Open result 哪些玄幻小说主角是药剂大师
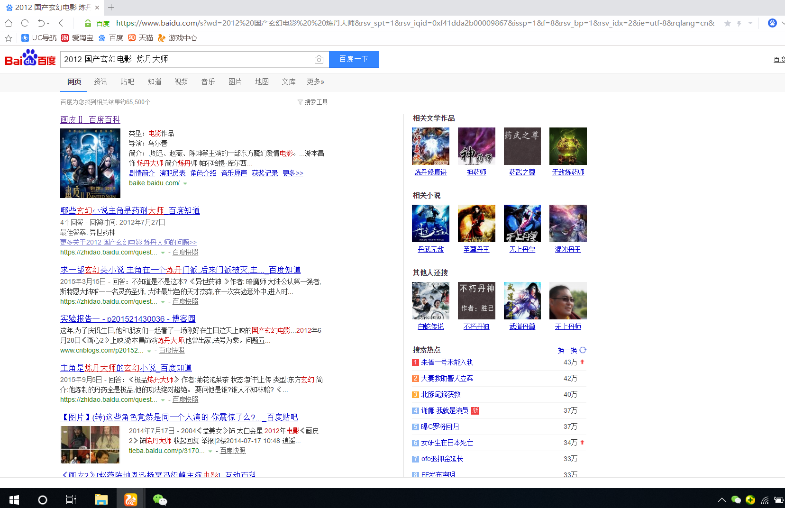Screen dimensions: 785x508 coord(130,210)
